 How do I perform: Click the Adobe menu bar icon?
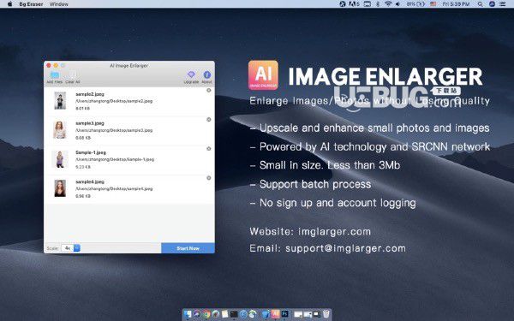click(354, 4)
